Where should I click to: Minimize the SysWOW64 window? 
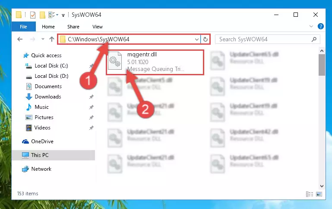coord(276,15)
